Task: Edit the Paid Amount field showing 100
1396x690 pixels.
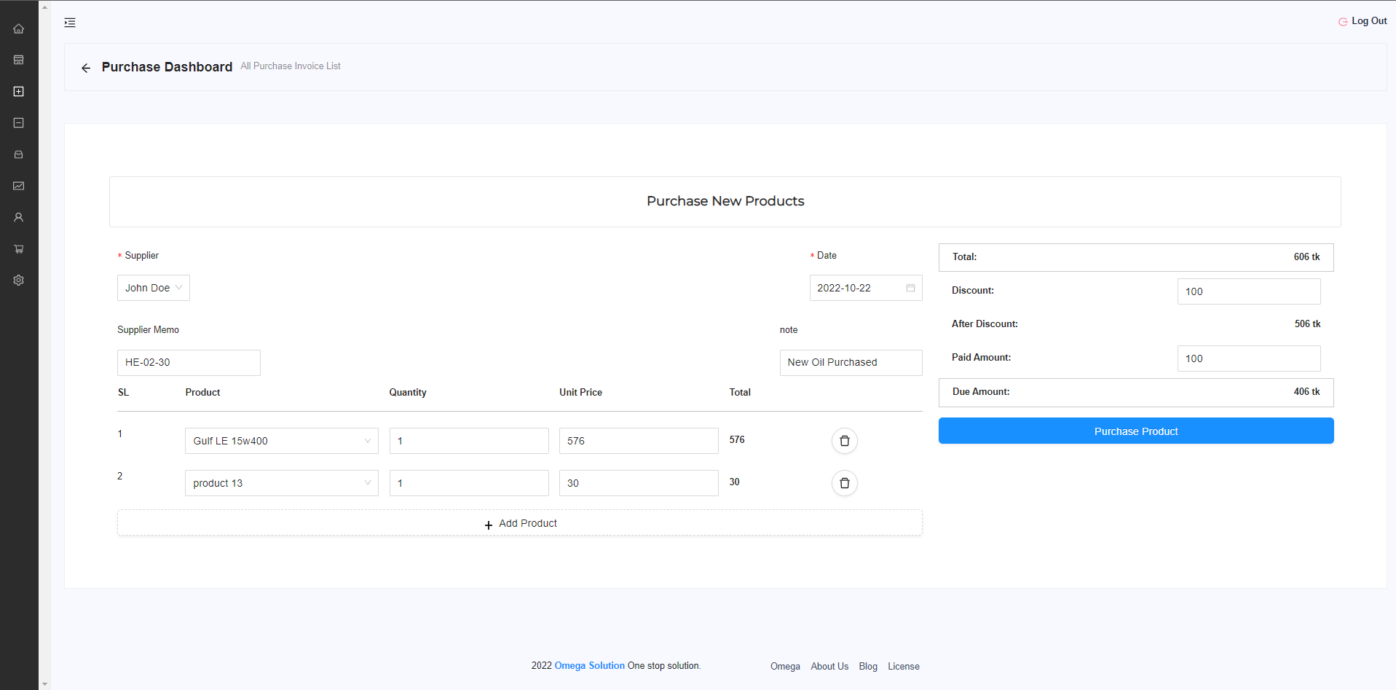Action: [1248, 358]
